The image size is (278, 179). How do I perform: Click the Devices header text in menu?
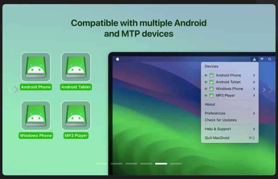[x=211, y=66]
